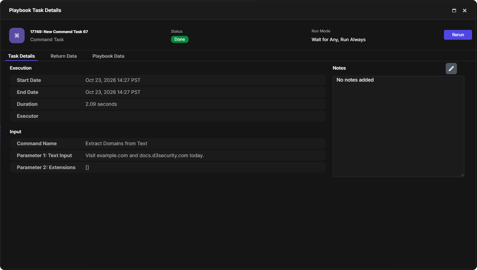Viewport: 477px width, 270px height.
Task: Select the Task Details tab
Action: 21,56
